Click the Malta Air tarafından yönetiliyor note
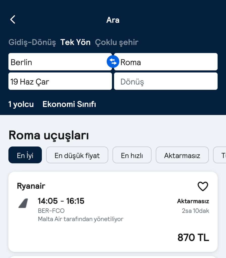 pyautogui.click(x=80, y=219)
